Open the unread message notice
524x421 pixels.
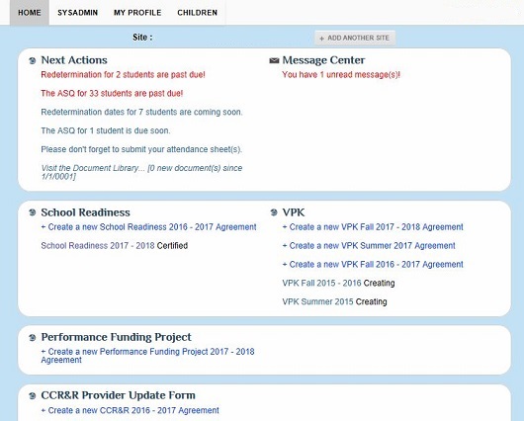[341, 75]
